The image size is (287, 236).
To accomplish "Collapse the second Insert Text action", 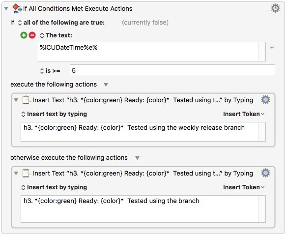I will (x=16, y=173).
